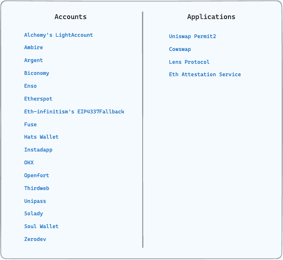Open the Openfort link
The width and height of the screenshot is (283, 260).
click(36, 175)
